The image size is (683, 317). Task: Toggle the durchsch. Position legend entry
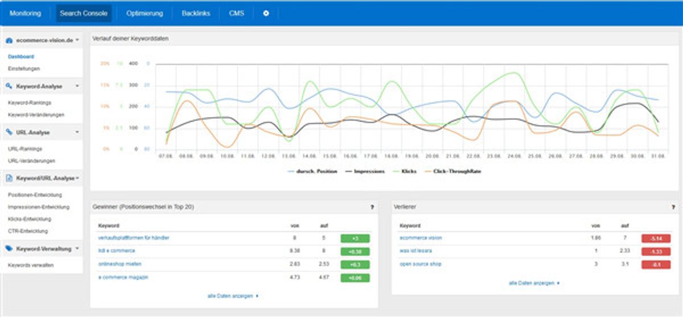312,171
